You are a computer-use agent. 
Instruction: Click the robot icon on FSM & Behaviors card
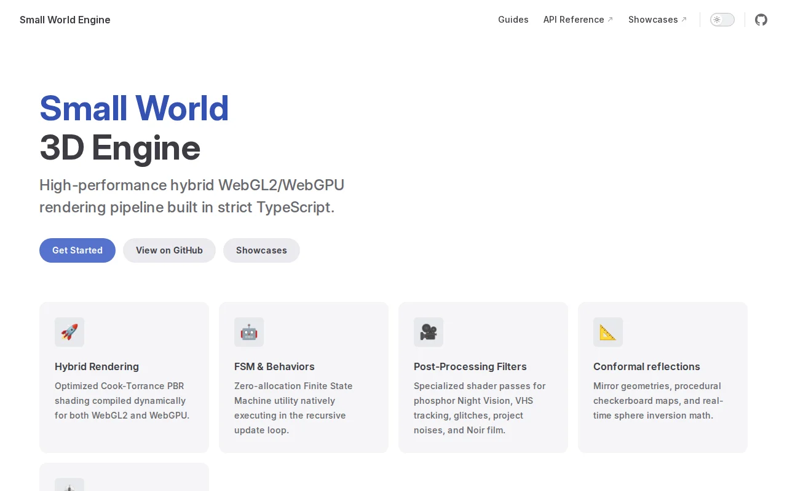[x=249, y=332]
